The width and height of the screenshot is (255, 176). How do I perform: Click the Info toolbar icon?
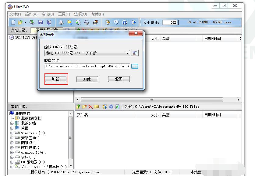[116, 22]
